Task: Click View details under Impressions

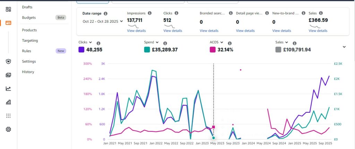Action: [x=136, y=31]
